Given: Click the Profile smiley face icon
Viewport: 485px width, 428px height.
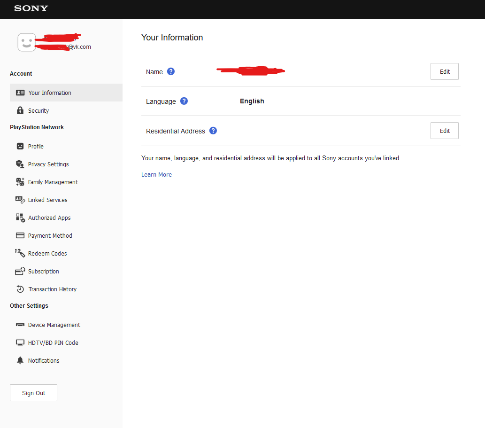Looking at the screenshot, I should coord(20,146).
